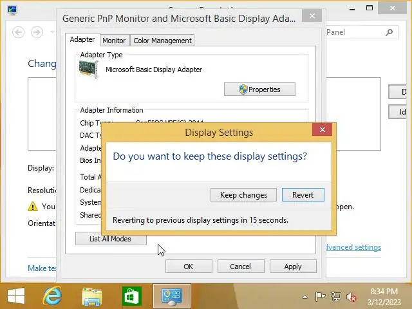
Task: Focus the Control Panel search field
Action: pos(362,32)
